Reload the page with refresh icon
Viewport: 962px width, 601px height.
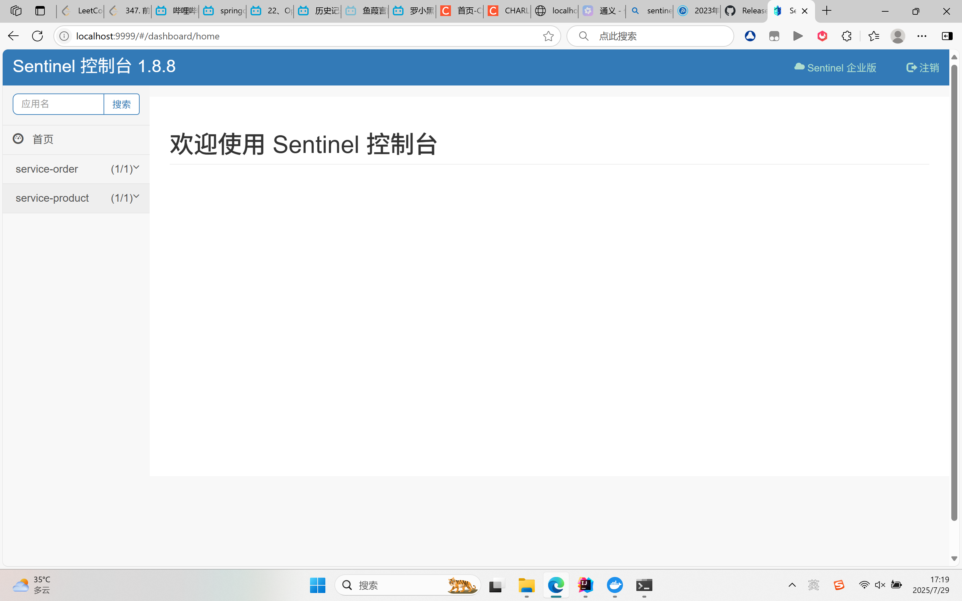click(37, 36)
